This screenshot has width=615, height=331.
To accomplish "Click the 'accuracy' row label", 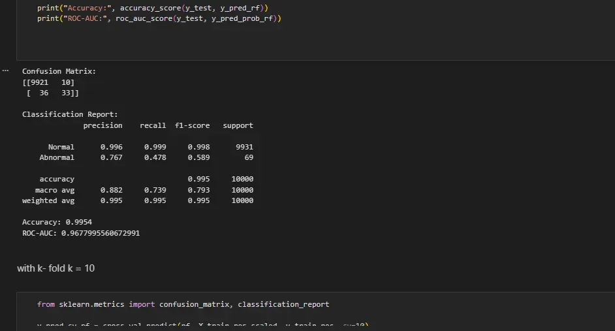I will [x=57, y=180].
